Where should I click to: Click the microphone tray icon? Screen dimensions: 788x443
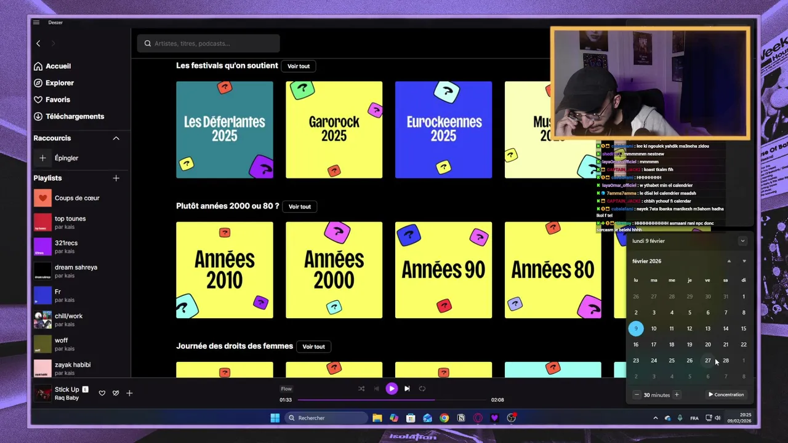click(680, 418)
